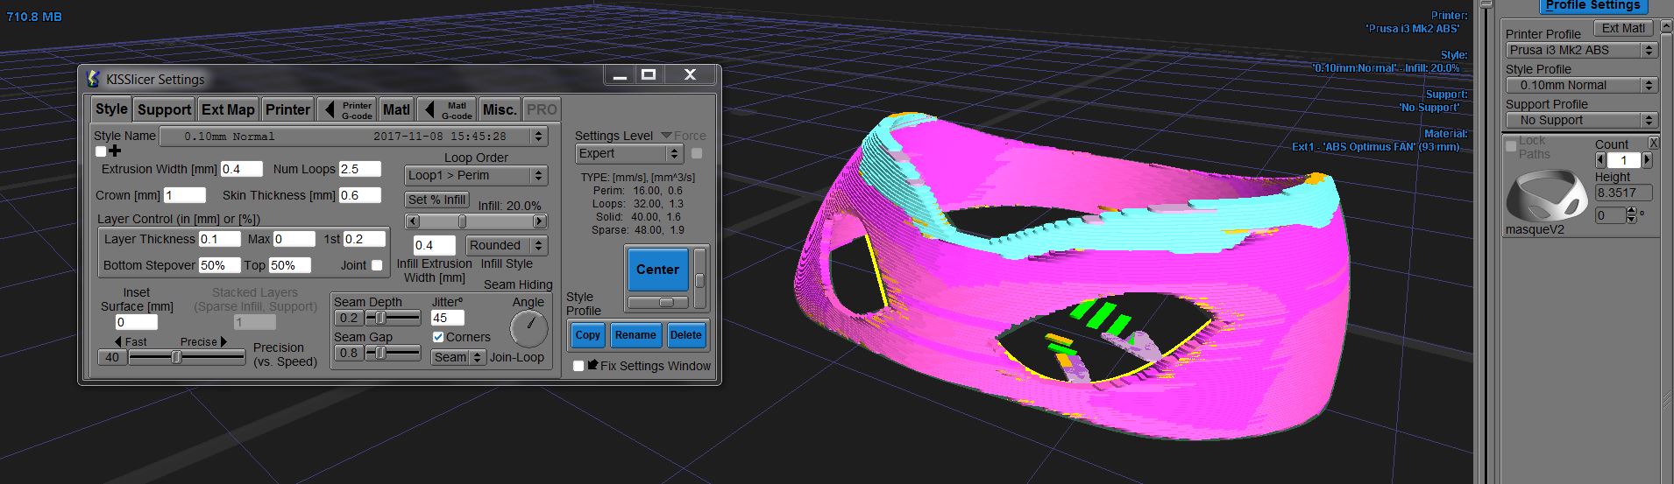Open the Printer tab
This screenshot has height=484, width=1674.
(287, 109)
